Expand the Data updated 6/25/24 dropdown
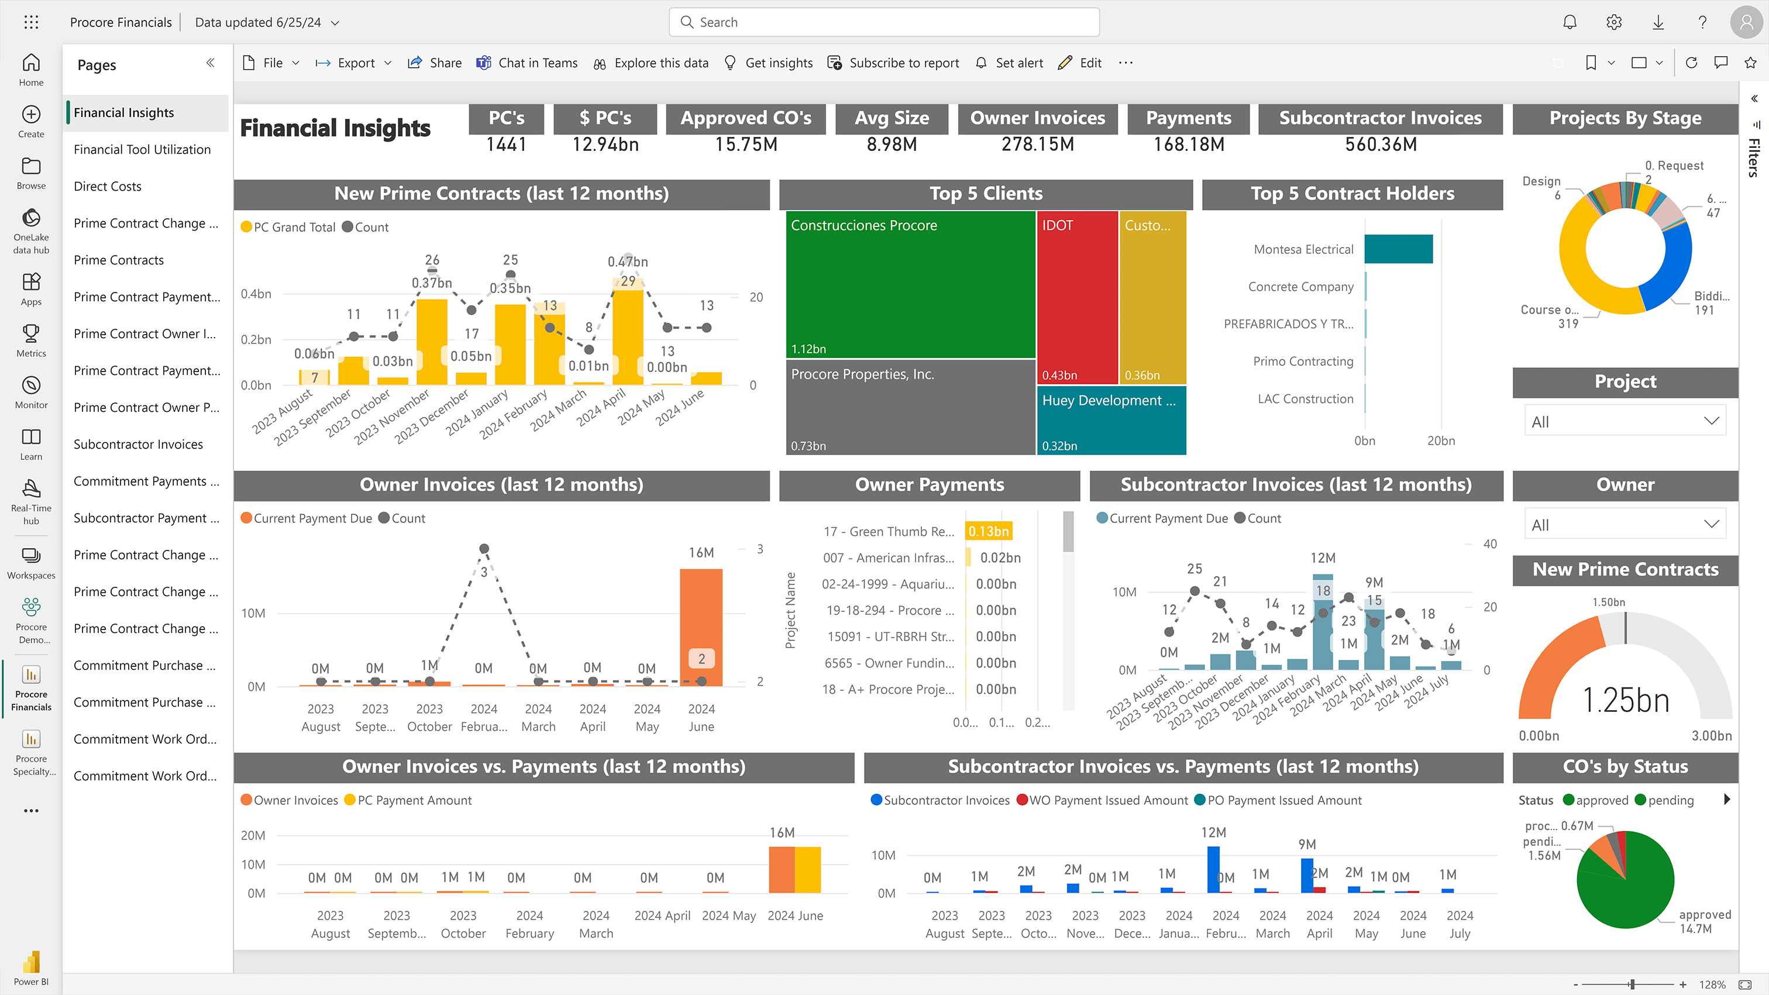Image resolution: width=1769 pixels, height=995 pixels. coord(335,22)
